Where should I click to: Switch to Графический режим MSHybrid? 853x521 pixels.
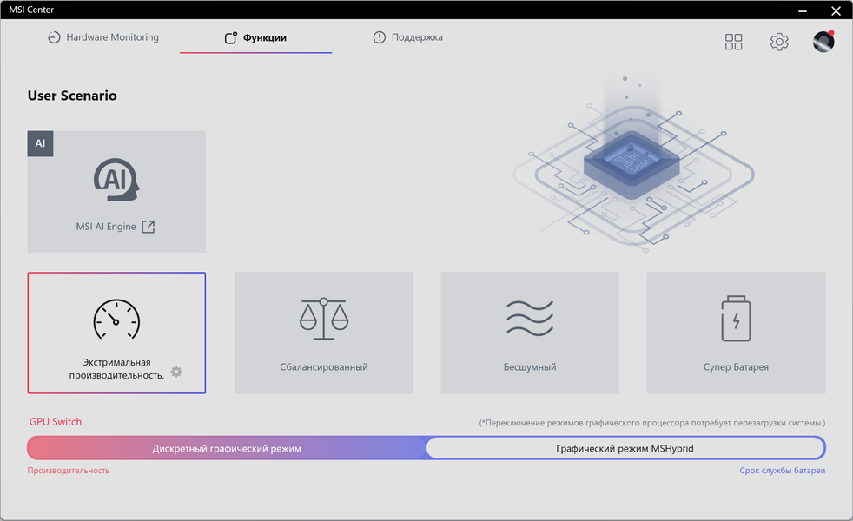(625, 448)
